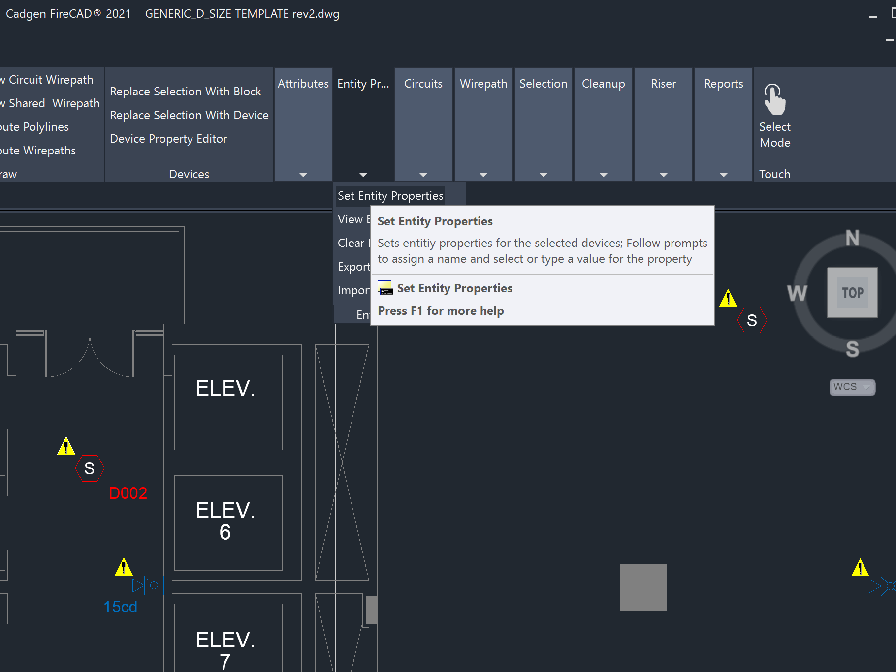
Task: Click the S direction on the compass
Action: (x=853, y=349)
